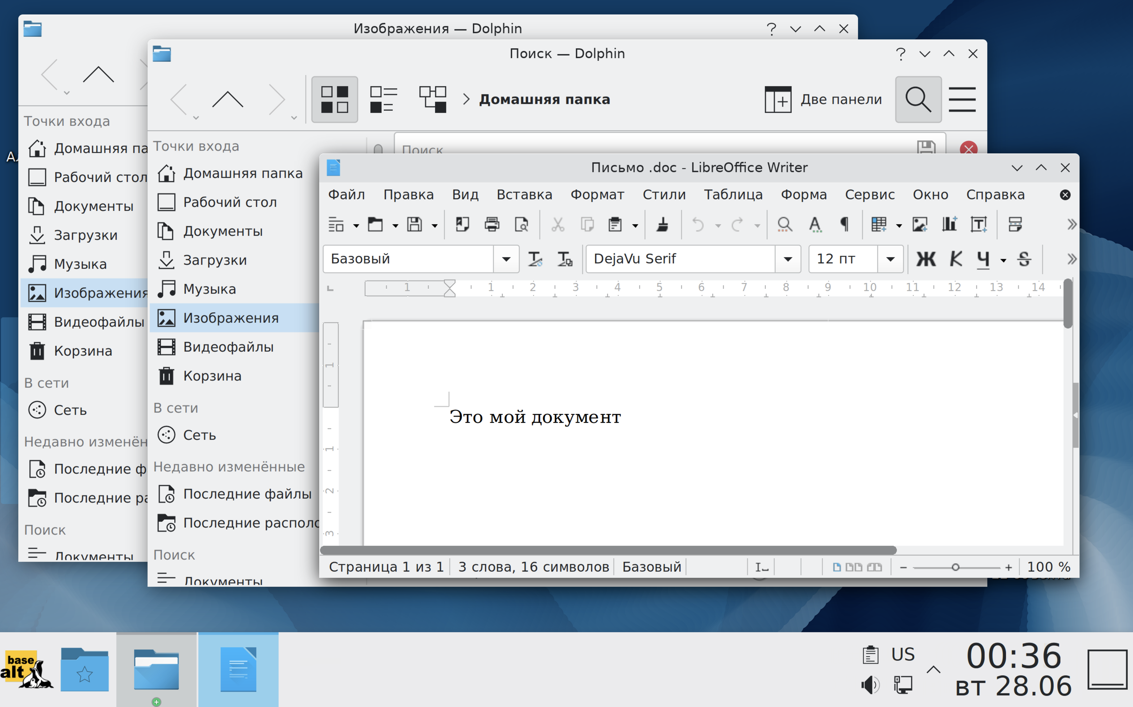Open DejaVu Serif font name dropdown
1133x707 pixels.
pos(788,259)
